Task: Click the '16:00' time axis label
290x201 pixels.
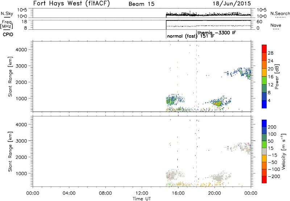Action: (x=178, y=193)
